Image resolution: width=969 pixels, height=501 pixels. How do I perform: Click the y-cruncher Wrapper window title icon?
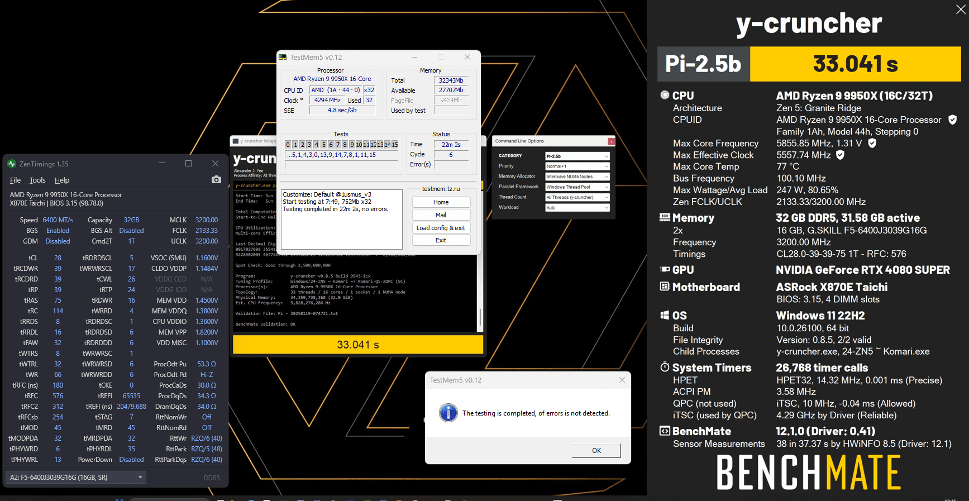(236, 141)
